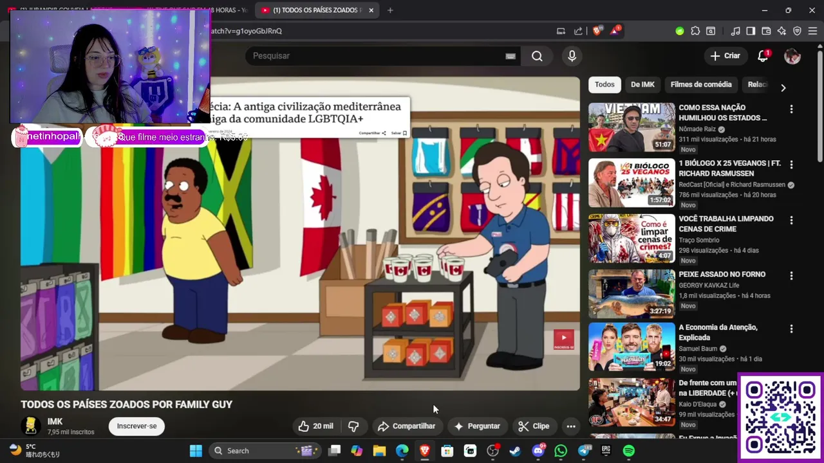Open a new browser tab with the plus button
Image resolution: width=824 pixels, height=463 pixels.
[x=390, y=10]
